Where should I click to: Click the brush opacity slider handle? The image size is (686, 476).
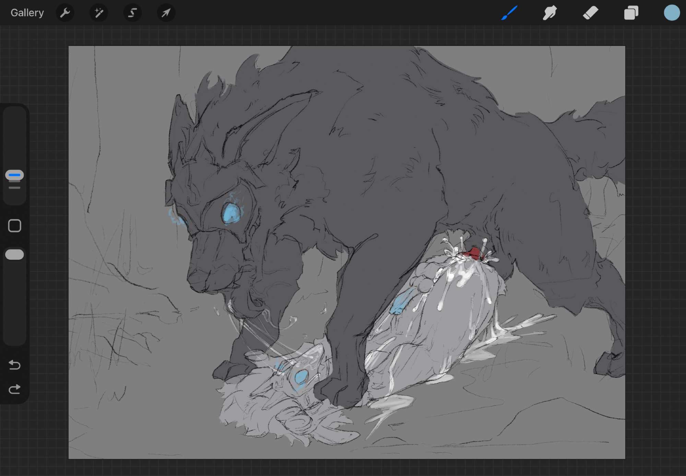pyautogui.click(x=14, y=255)
